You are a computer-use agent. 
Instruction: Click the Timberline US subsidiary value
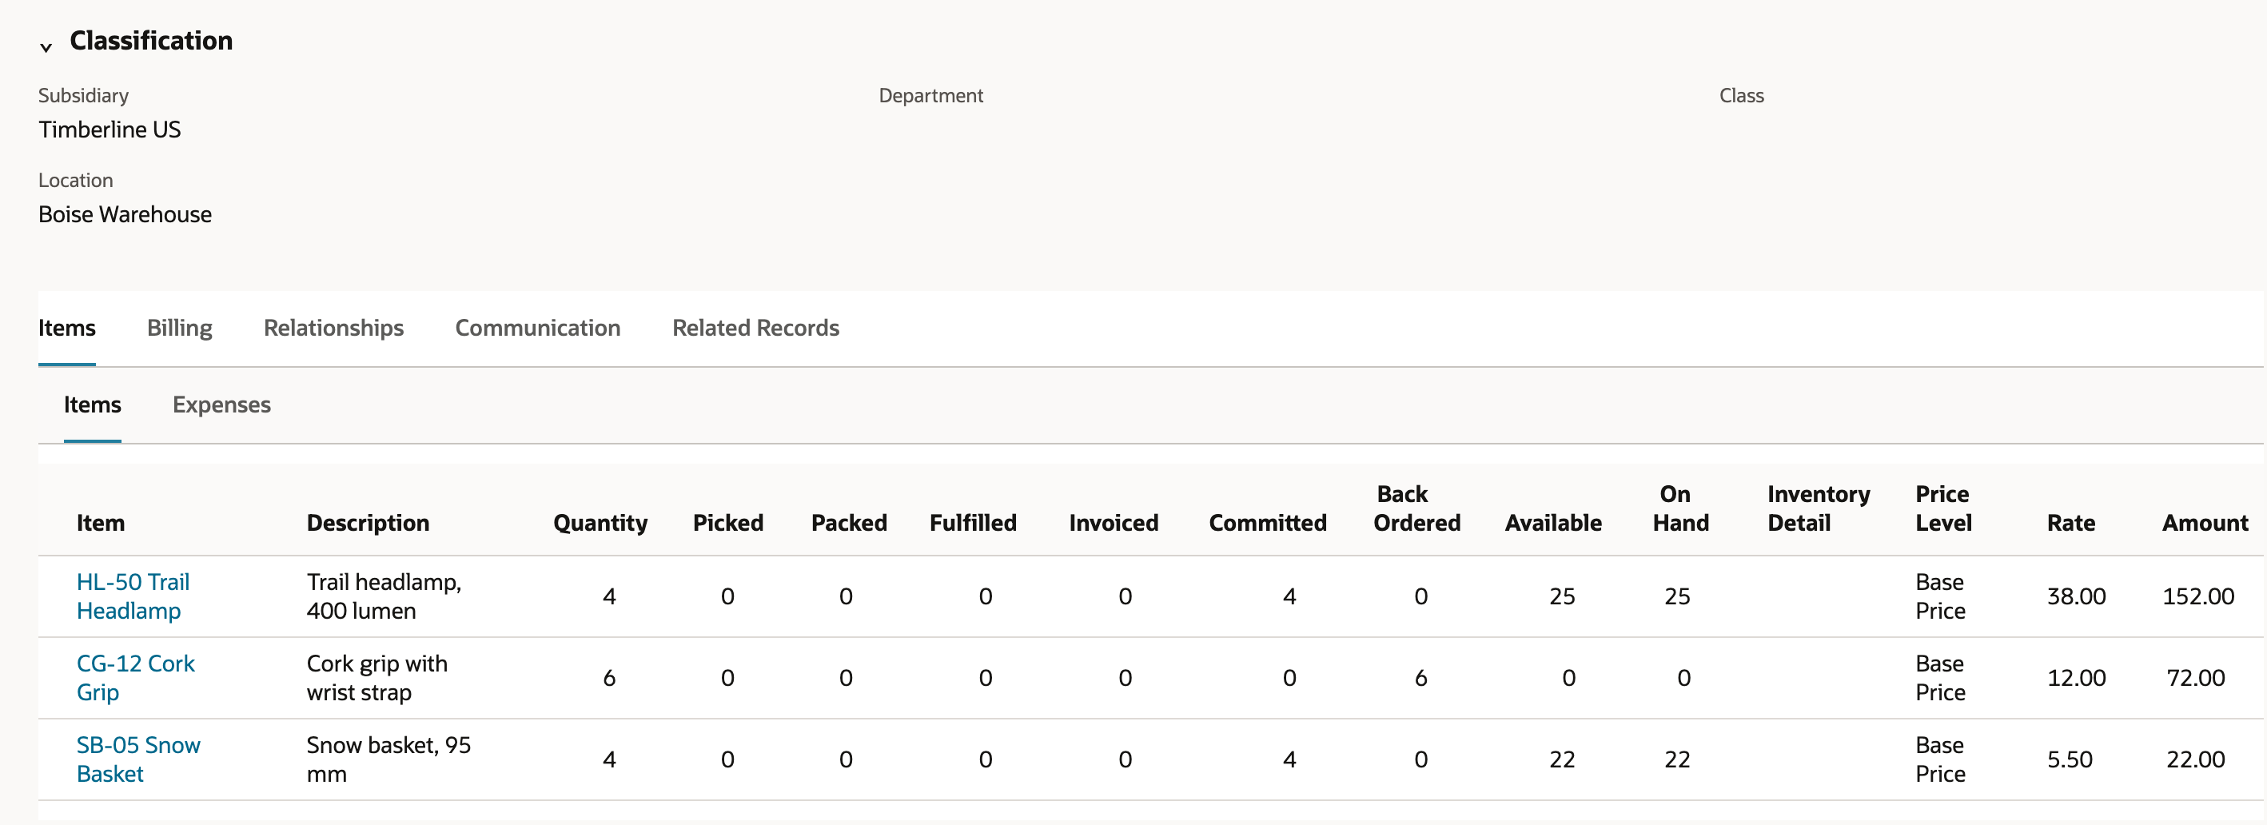point(110,130)
